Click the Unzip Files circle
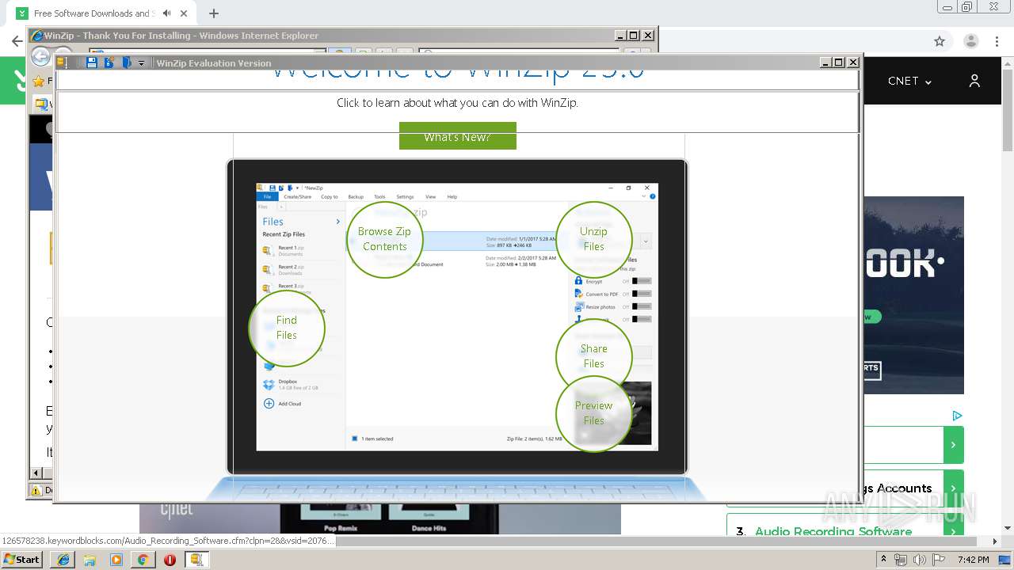 593,239
